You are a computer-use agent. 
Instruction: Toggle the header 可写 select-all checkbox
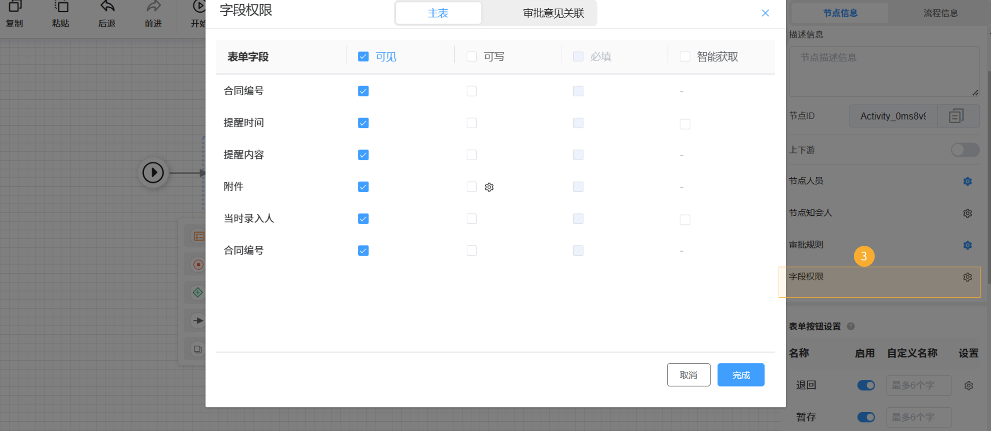point(471,57)
